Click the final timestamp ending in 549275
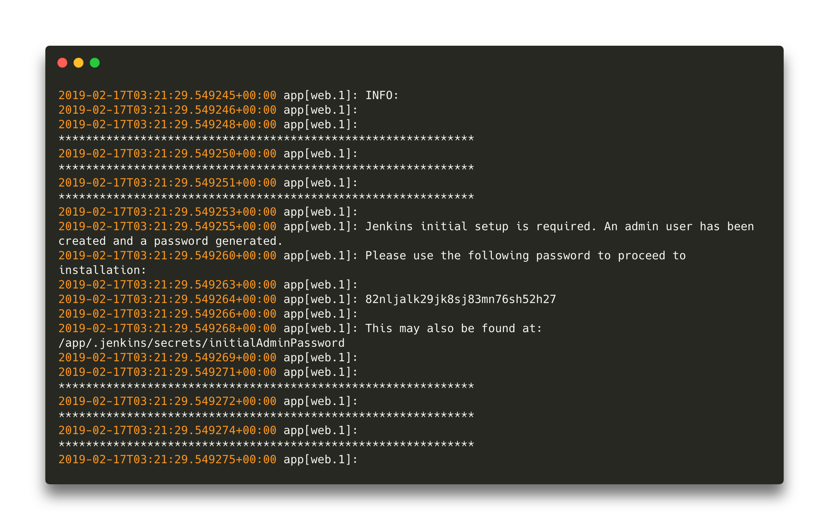Viewport: 829px width, 530px height. [167, 460]
